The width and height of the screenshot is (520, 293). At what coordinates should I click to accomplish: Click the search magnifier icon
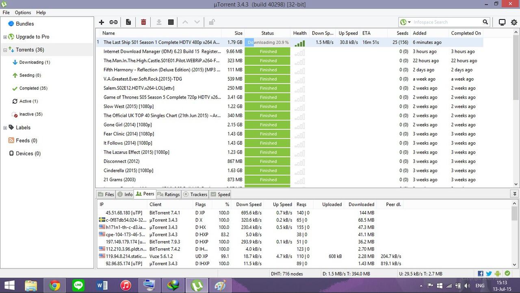485,22
